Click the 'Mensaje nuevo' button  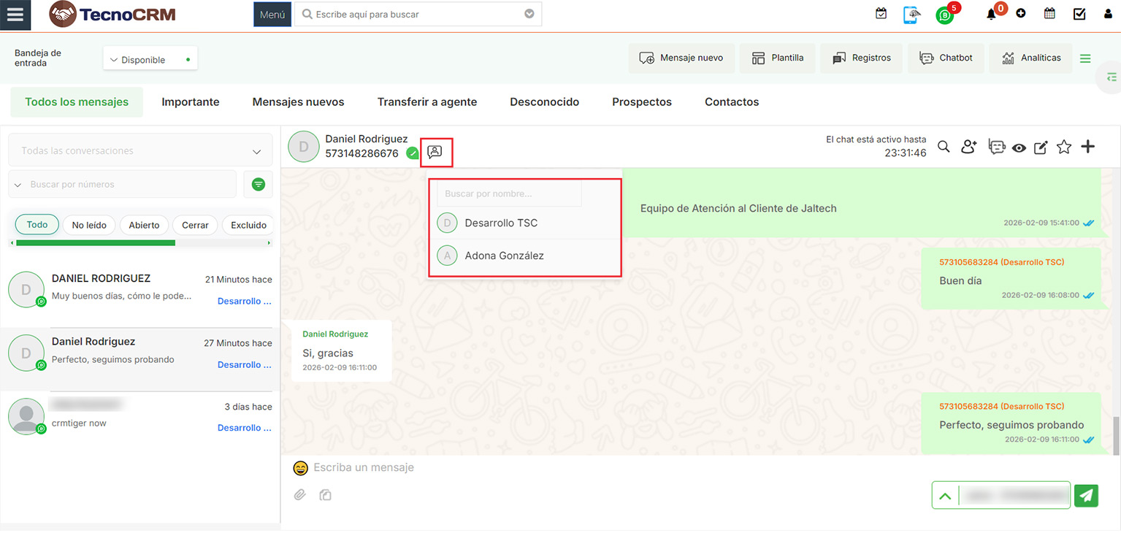point(681,58)
